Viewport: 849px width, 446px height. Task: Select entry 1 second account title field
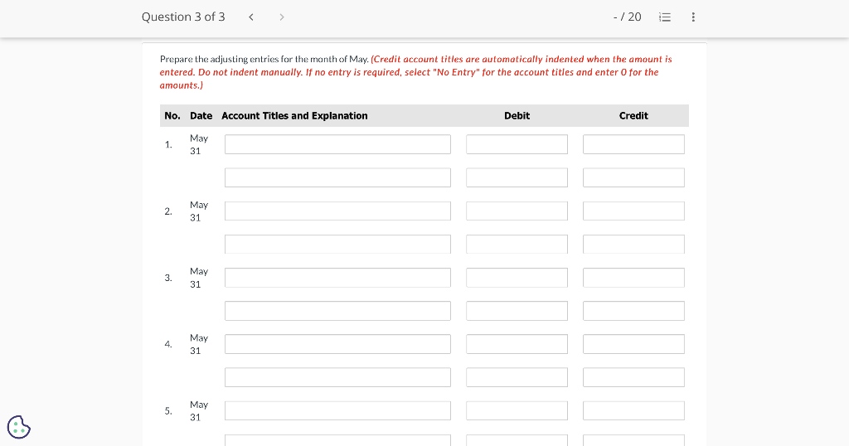coord(338,177)
